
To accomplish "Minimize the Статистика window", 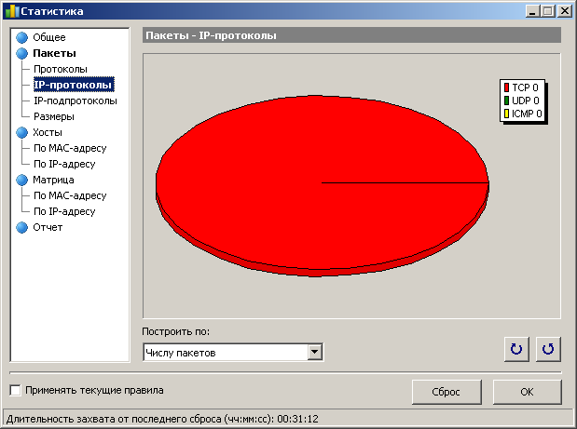I will coord(531,11).
